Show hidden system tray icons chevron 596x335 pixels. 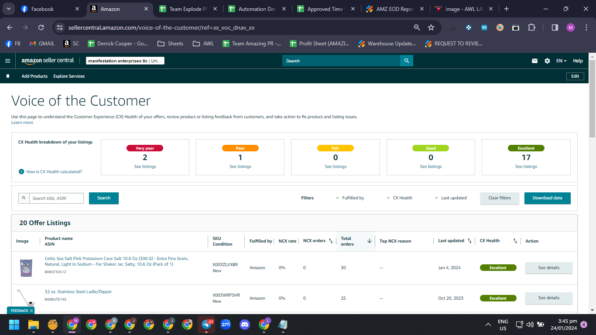(488, 325)
